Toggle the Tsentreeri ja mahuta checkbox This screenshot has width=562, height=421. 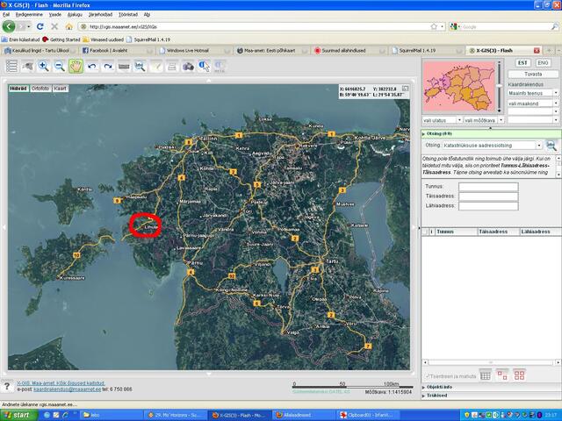(427, 376)
